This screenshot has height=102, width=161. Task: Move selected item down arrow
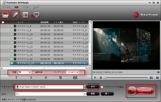(x=31, y=78)
